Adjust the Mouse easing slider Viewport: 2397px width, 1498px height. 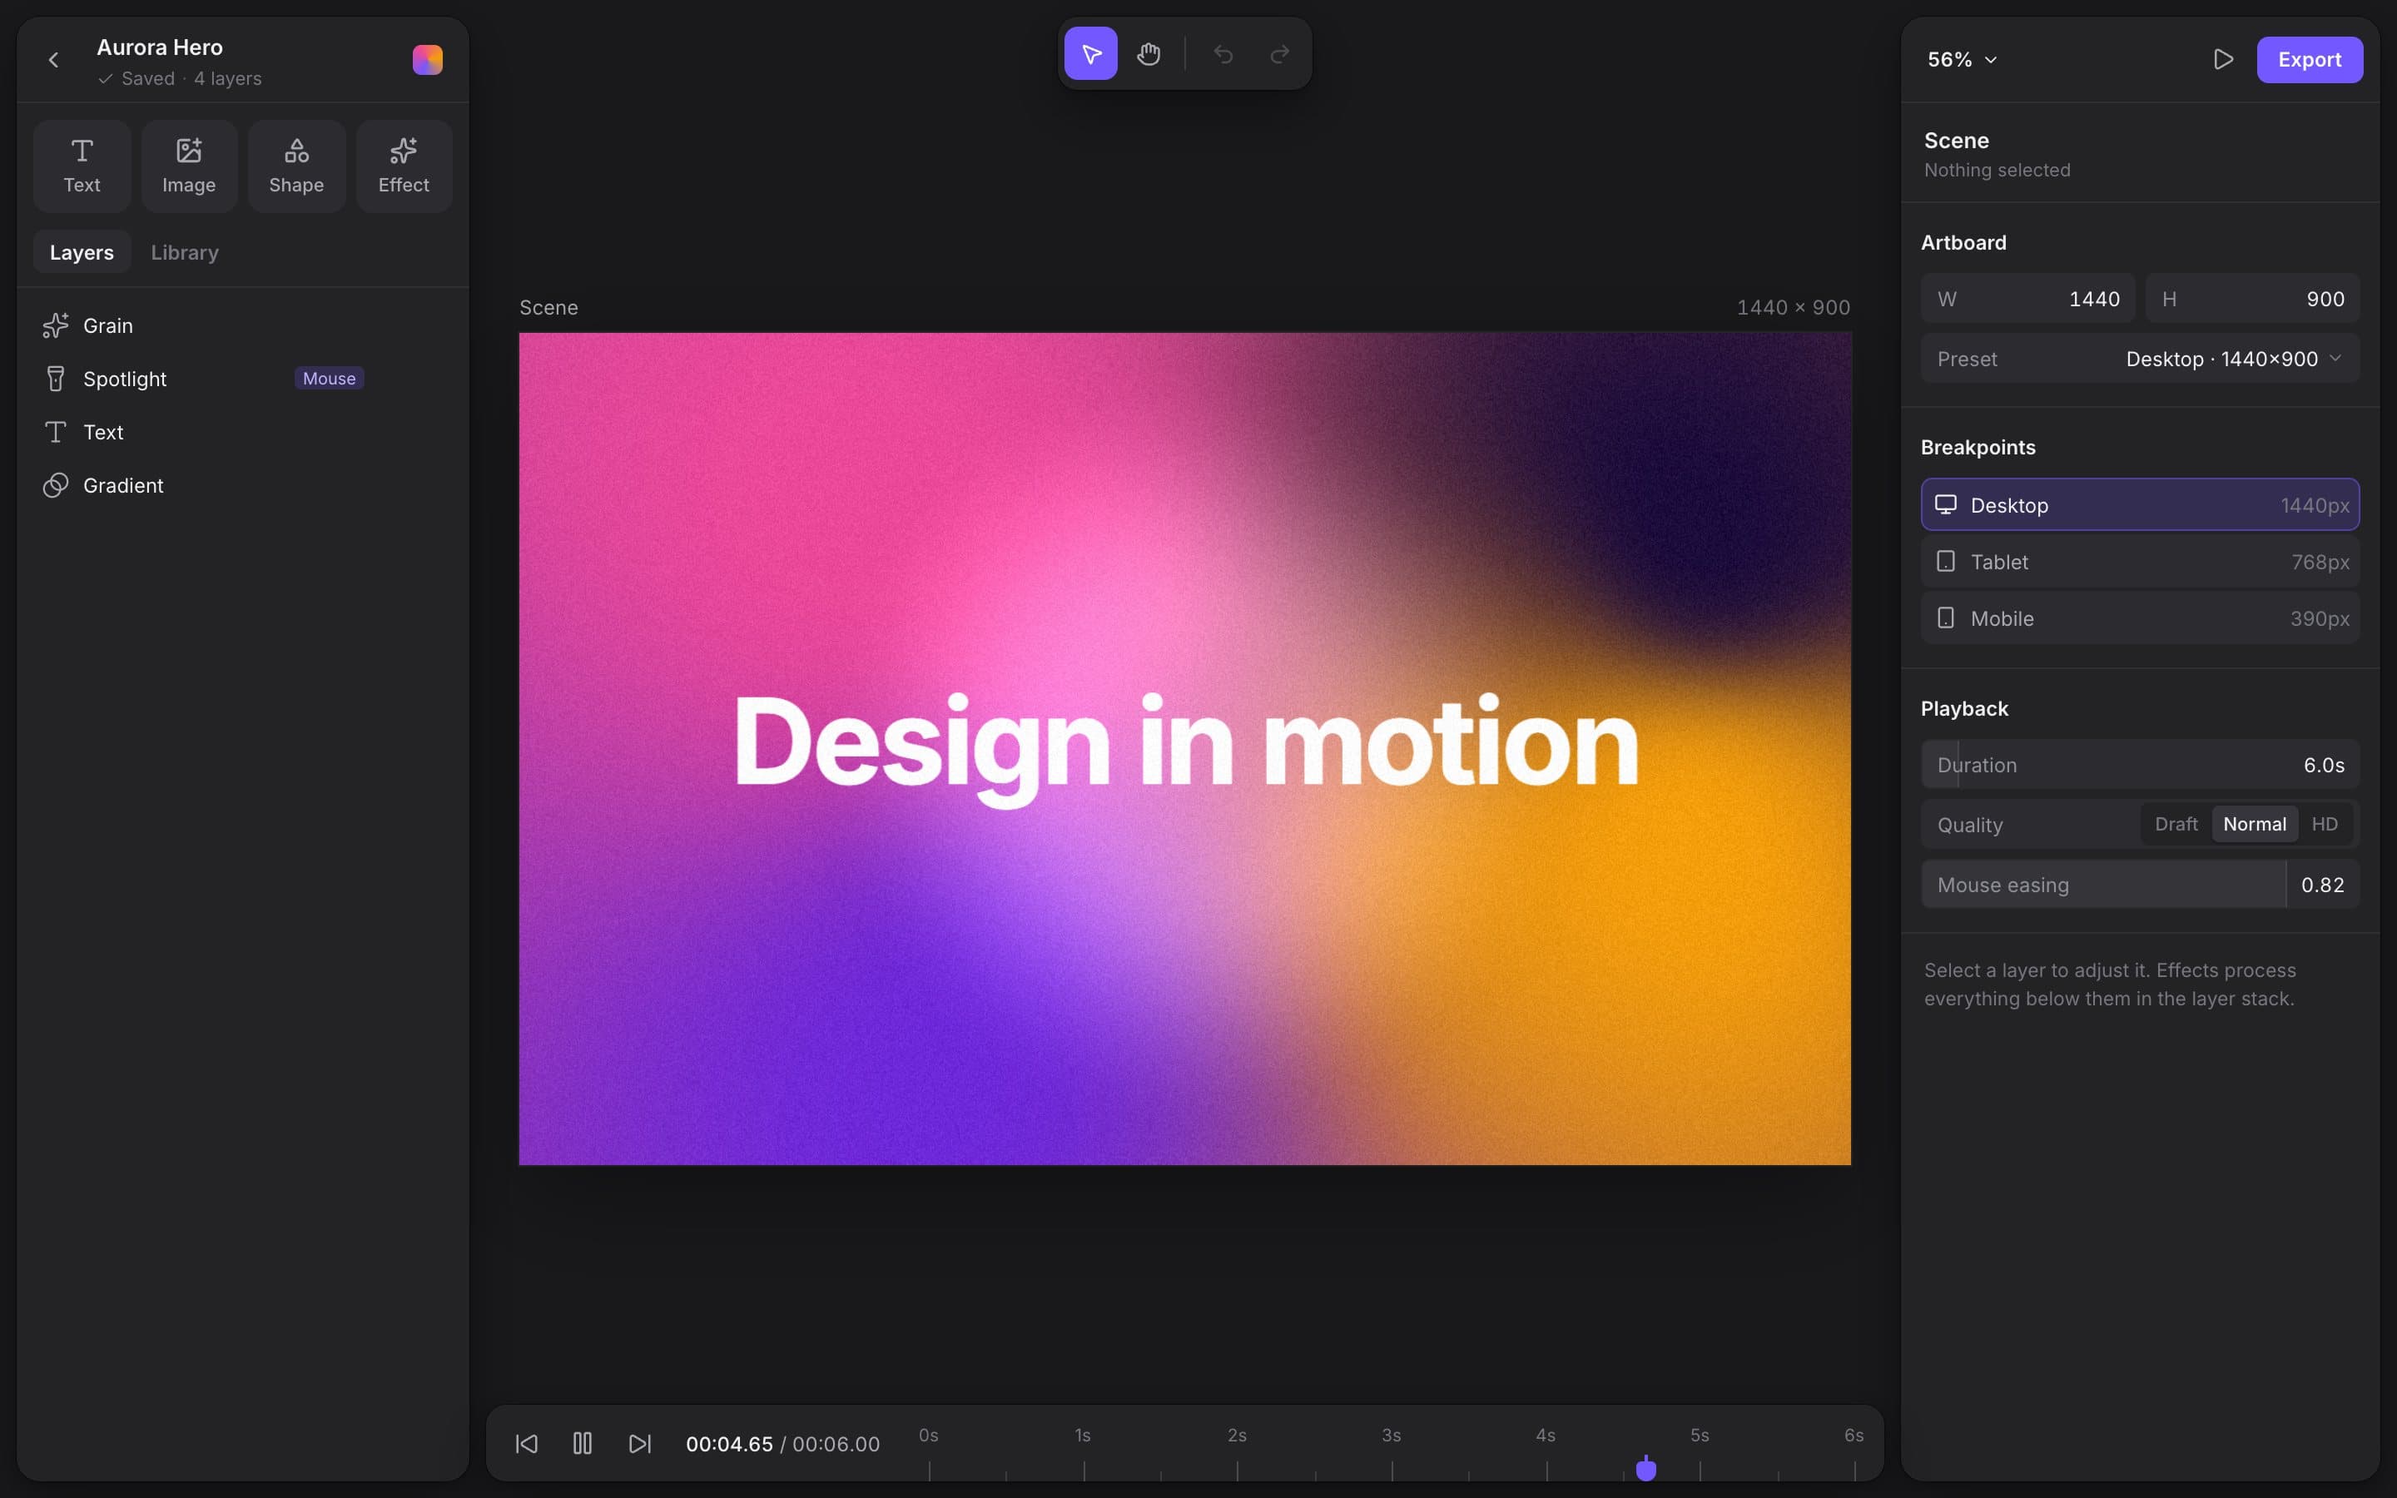[2141, 885]
